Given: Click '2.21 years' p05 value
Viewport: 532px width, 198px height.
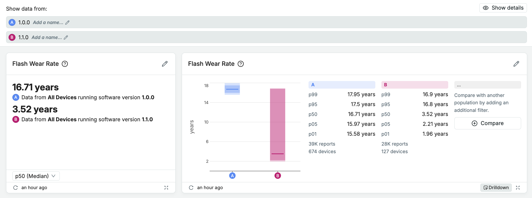Looking at the screenshot, I should click(x=435, y=124).
